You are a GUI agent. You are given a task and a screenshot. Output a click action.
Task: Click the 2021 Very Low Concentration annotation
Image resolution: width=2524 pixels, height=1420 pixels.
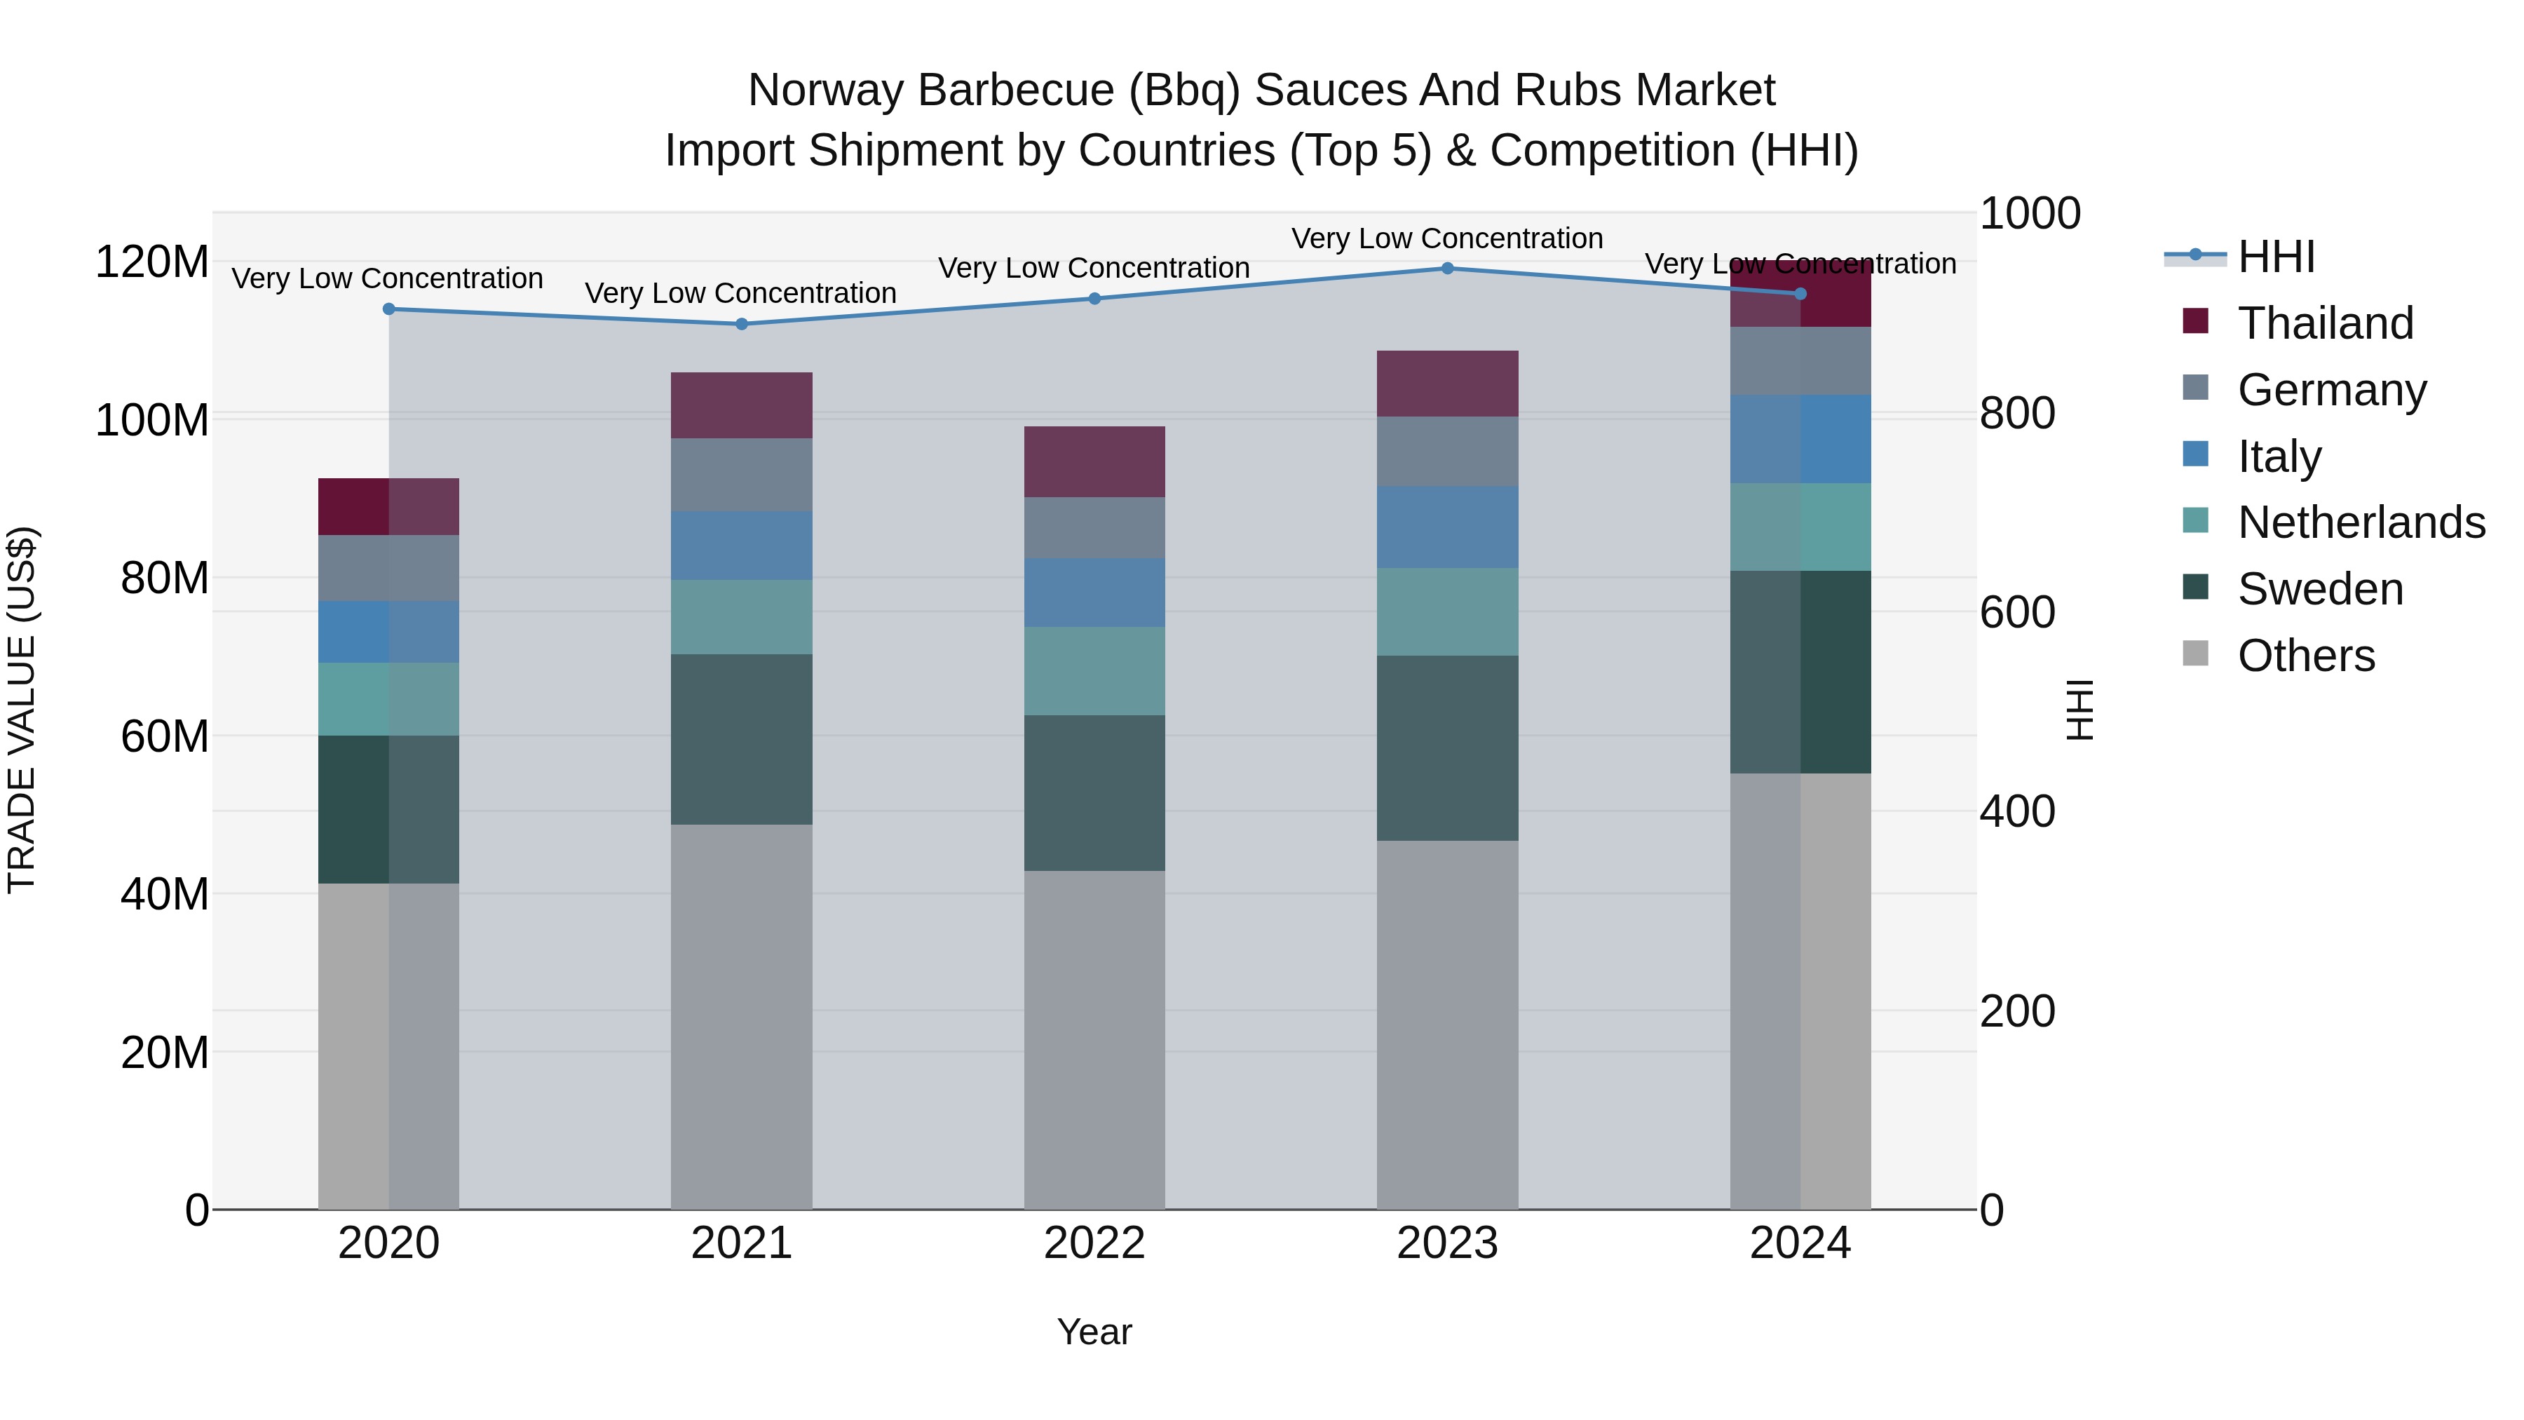741,293
